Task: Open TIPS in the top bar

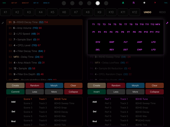Action: 166,3
